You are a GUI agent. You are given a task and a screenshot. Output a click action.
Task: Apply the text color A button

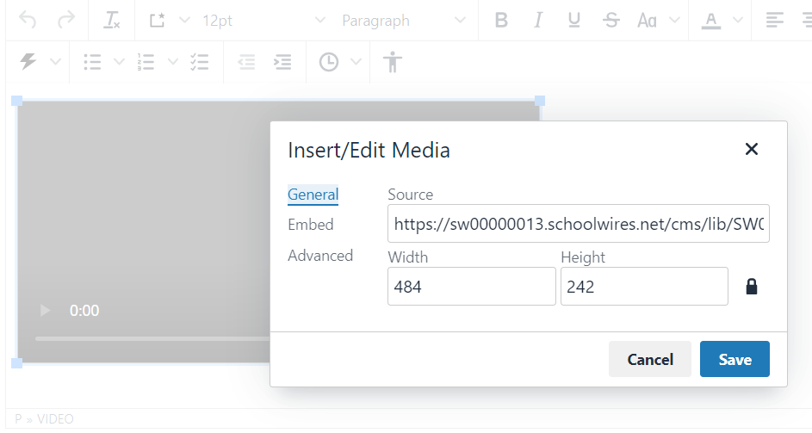(711, 20)
